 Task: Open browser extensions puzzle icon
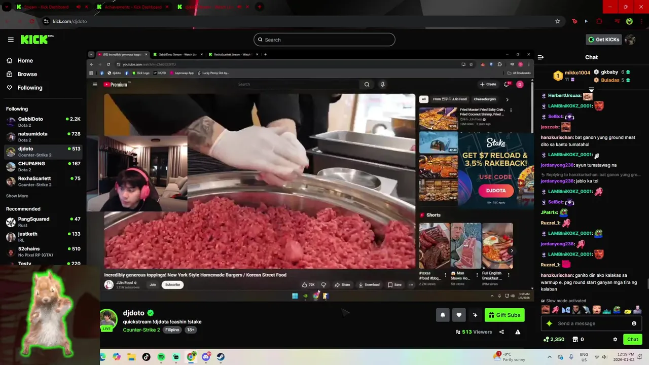[x=599, y=21]
